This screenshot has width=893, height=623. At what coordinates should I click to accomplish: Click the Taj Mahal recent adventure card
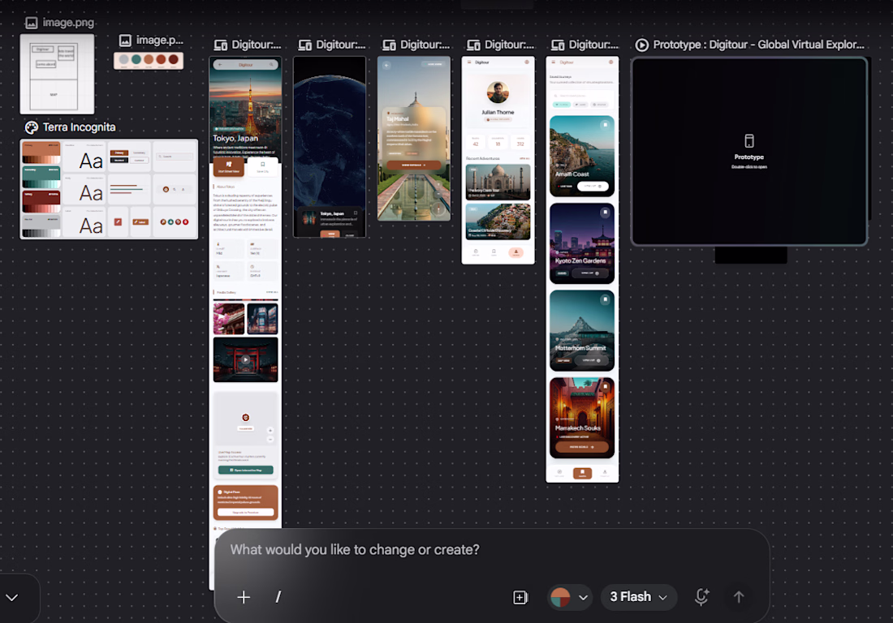pos(498,182)
